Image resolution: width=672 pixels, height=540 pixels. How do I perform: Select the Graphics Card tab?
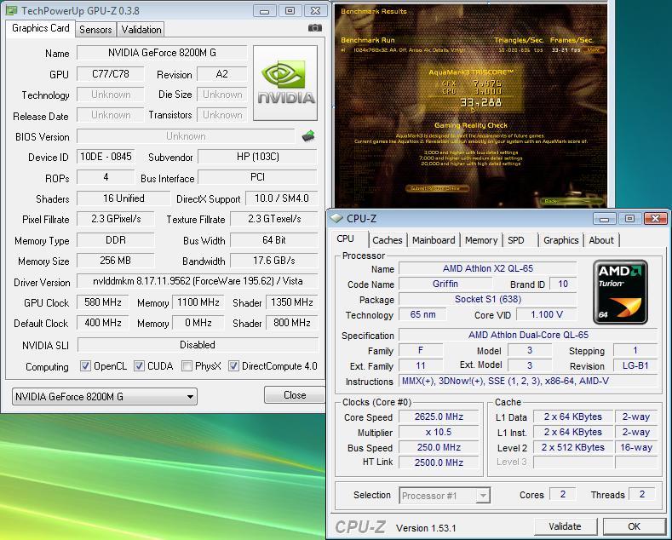tap(41, 28)
